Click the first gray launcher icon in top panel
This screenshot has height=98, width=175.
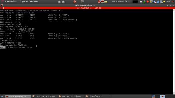[x=59, y=2]
